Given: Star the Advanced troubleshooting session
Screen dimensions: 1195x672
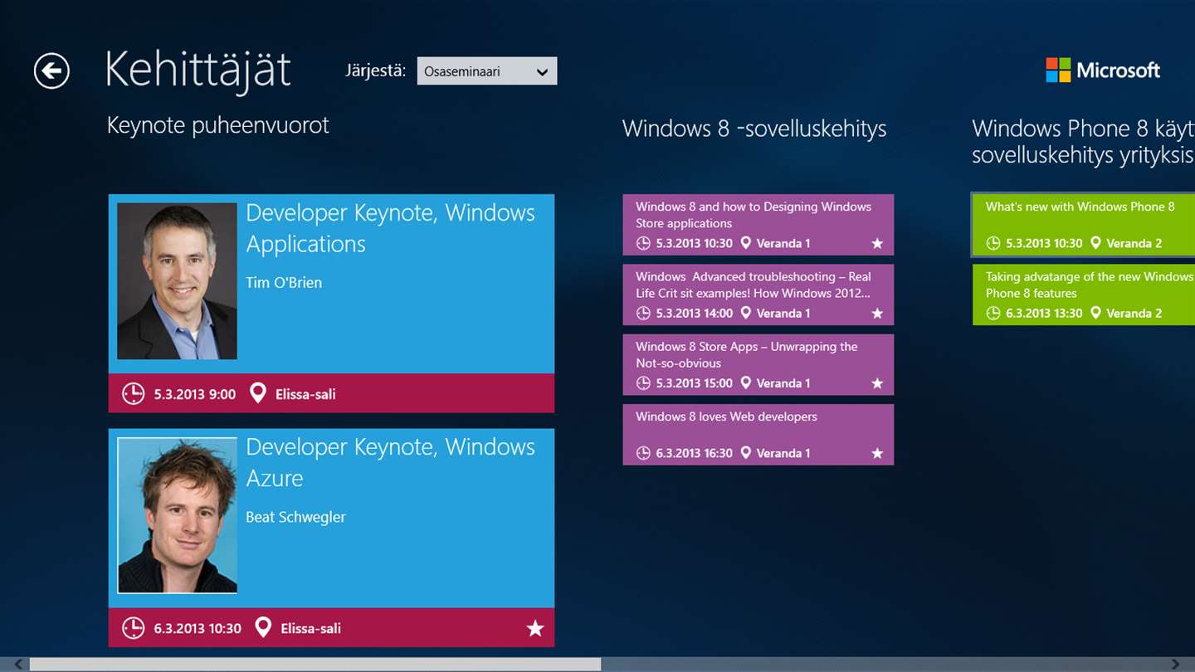Looking at the screenshot, I should 877,314.
